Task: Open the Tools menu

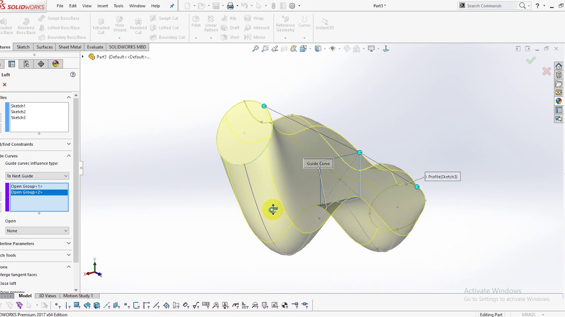Action: pyautogui.click(x=118, y=6)
